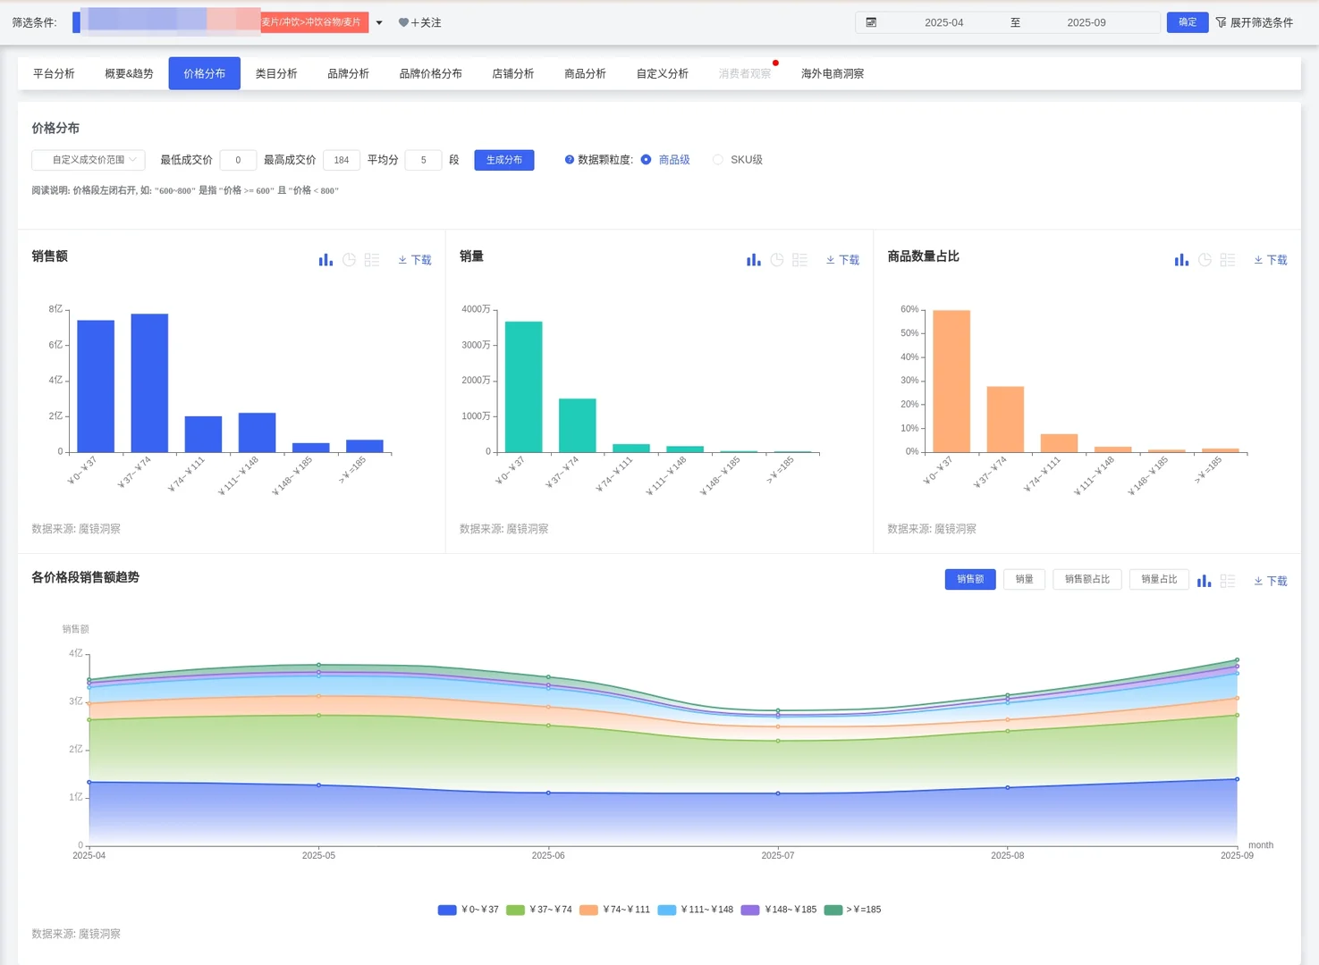Toggle trend chart to 销售额占比 metric
The width and height of the screenshot is (1319, 965).
(1087, 579)
